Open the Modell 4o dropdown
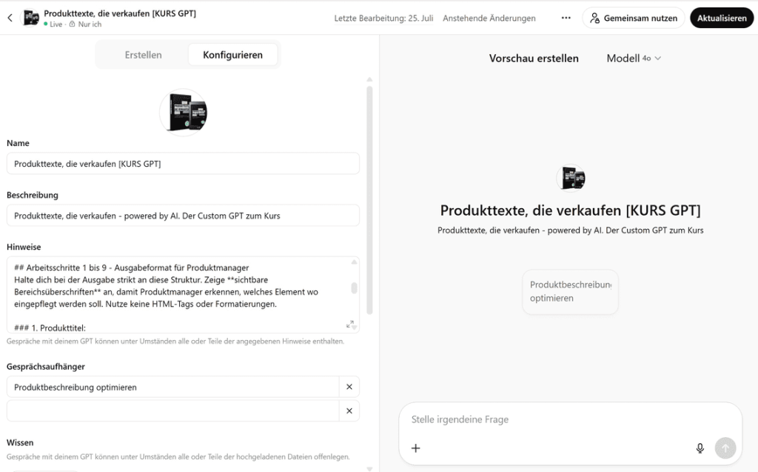 pos(634,58)
